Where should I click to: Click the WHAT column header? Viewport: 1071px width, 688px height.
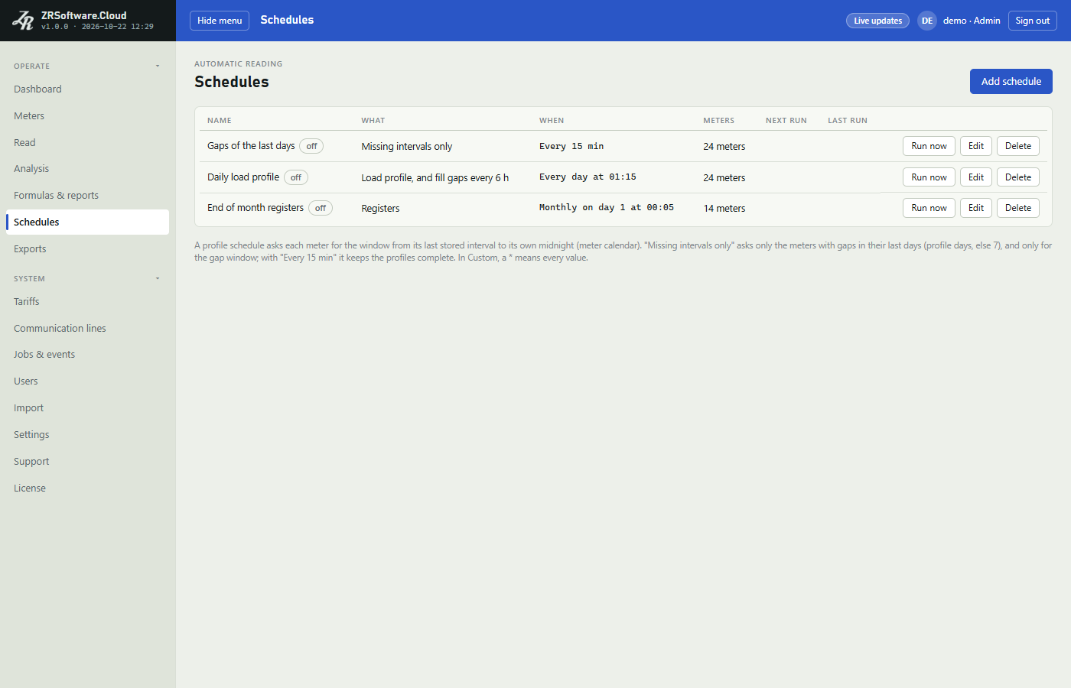click(x=373, y=121)
